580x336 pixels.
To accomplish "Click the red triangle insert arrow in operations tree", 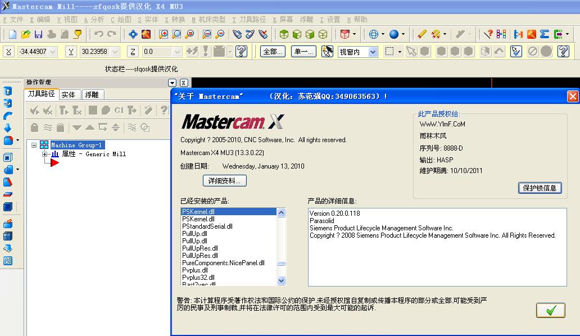I will click(x=55, y=162).
